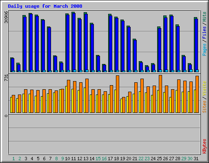The image size is (209, 163).
Task: Click day 6 on the x-axis
Action: (44, 159)
